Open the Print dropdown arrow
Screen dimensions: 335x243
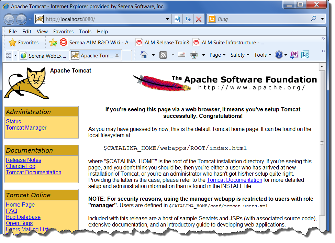point(203,55)
